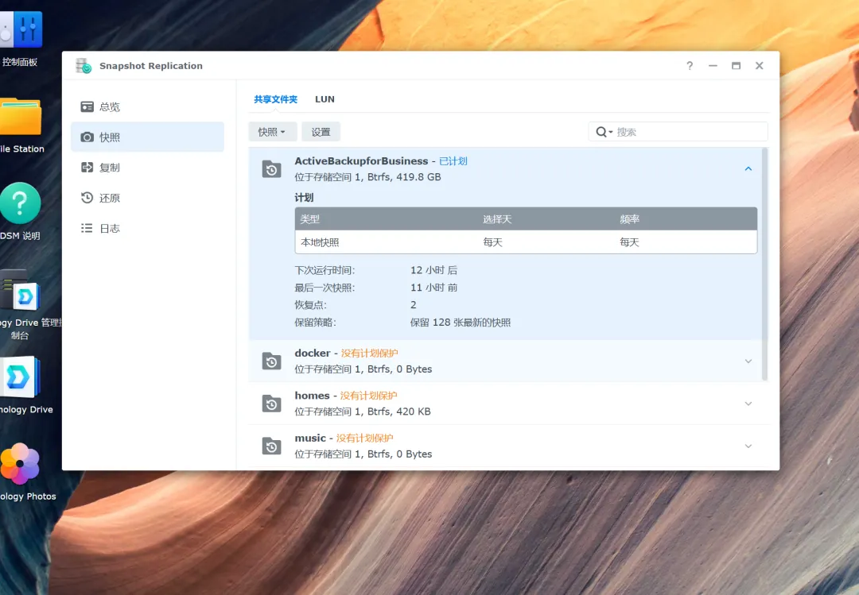Click into the 搜索 search field
859x595 pixels.
coord(688,132)
